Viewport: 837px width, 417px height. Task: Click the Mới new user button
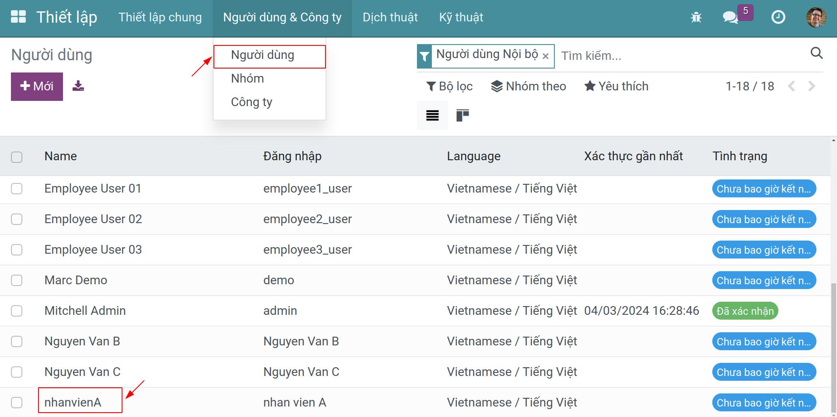pos(37,86)
